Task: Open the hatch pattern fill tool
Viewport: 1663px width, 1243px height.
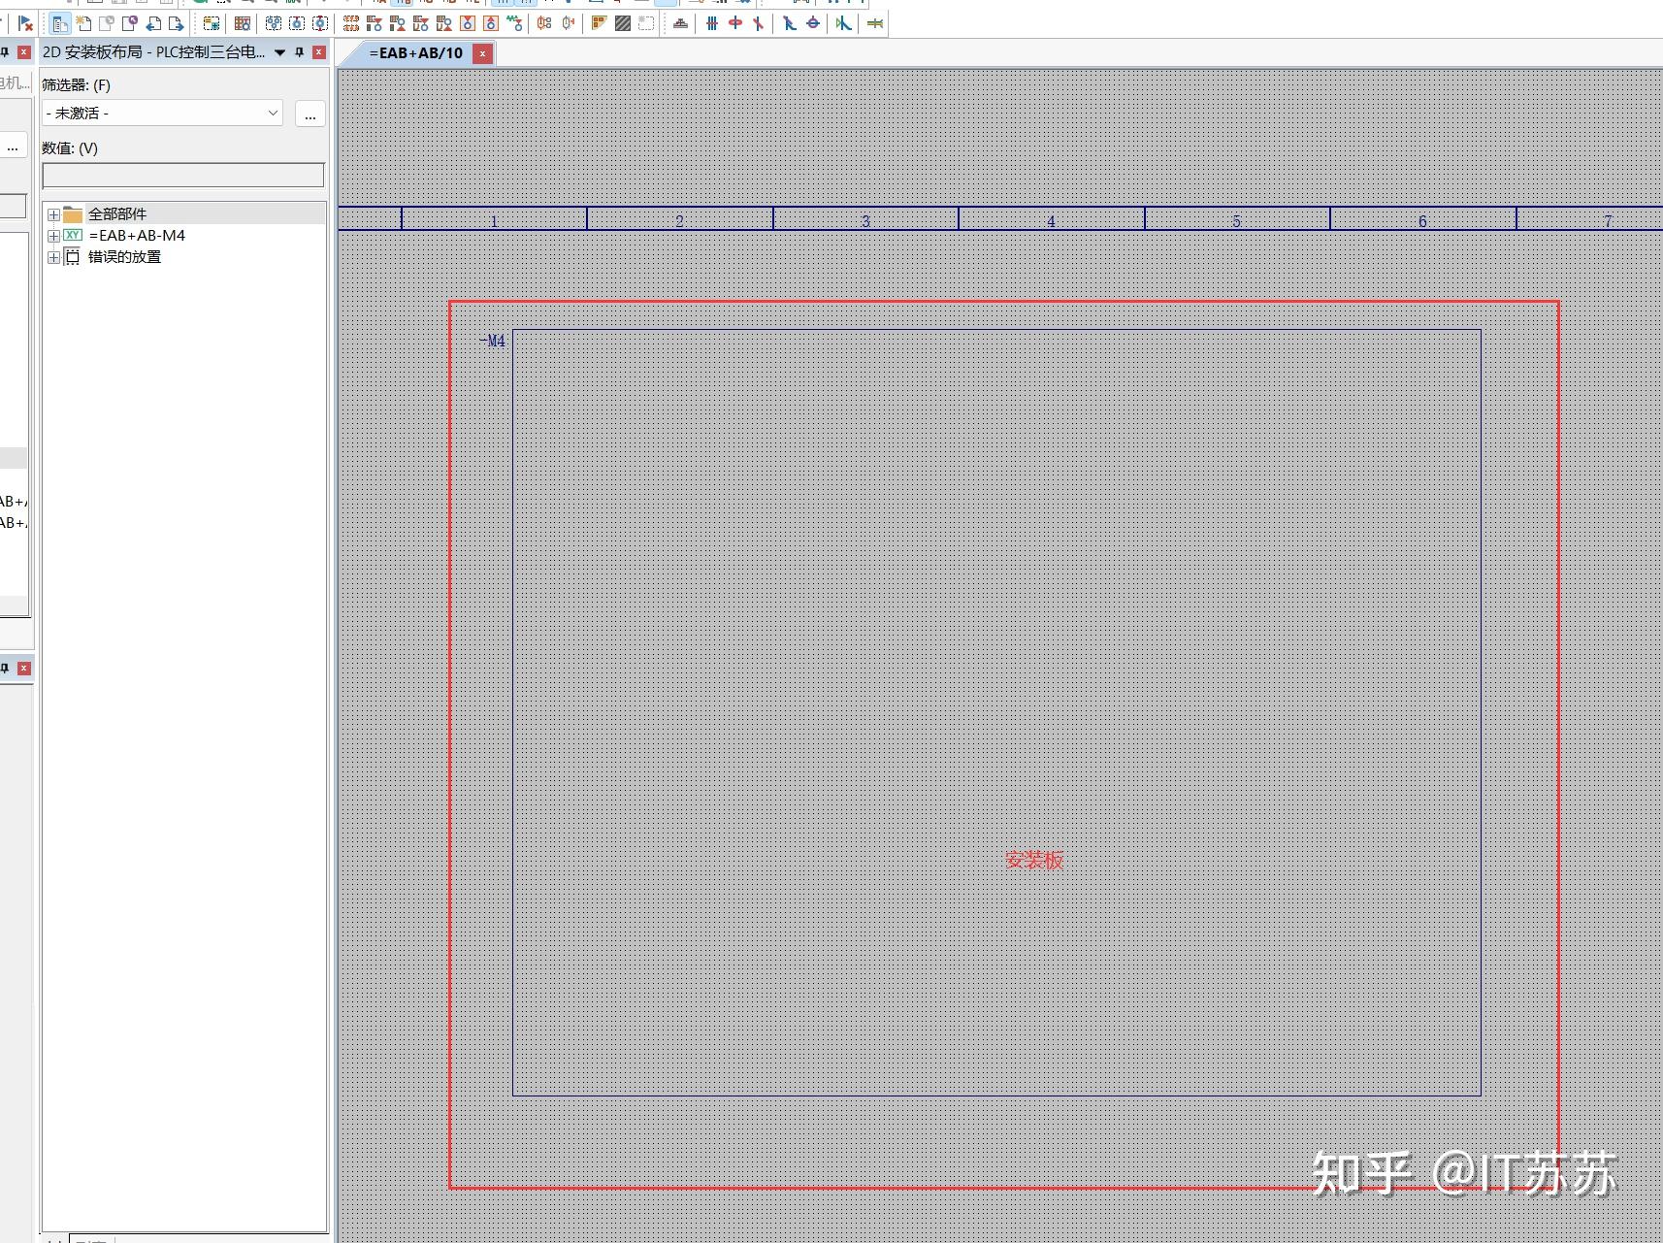Action: coord(622,23)
